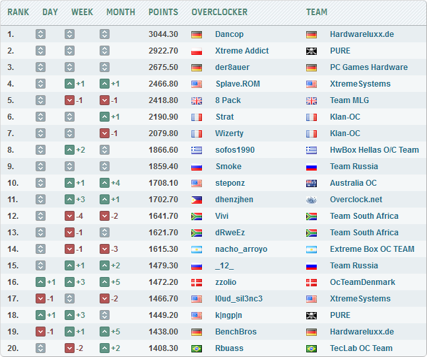Open Xtreme Addict's profile link

pyautogui.click(x=242, y=51)
